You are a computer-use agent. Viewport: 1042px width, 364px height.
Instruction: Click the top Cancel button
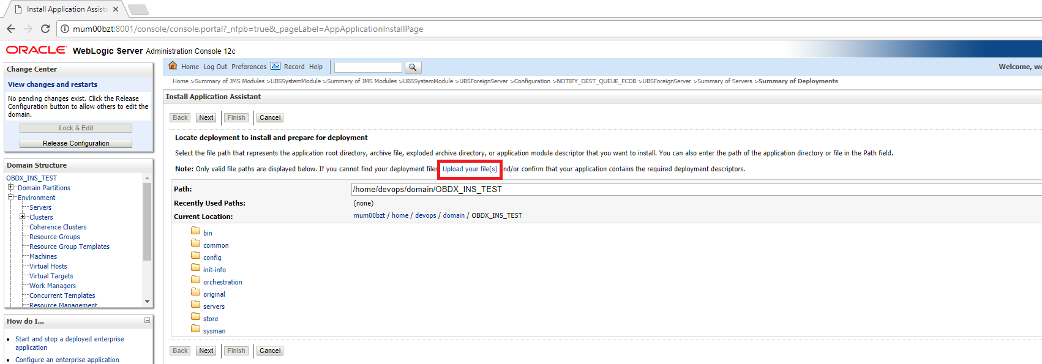(x=270, y=117)
